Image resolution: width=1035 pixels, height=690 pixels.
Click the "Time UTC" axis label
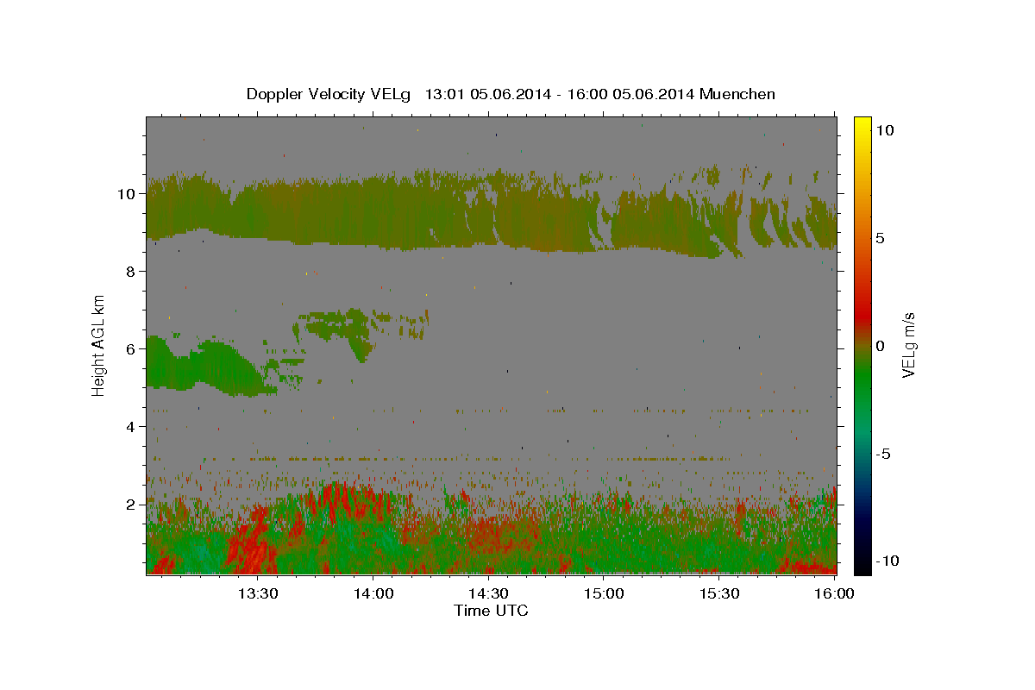[x=491, y=611]
